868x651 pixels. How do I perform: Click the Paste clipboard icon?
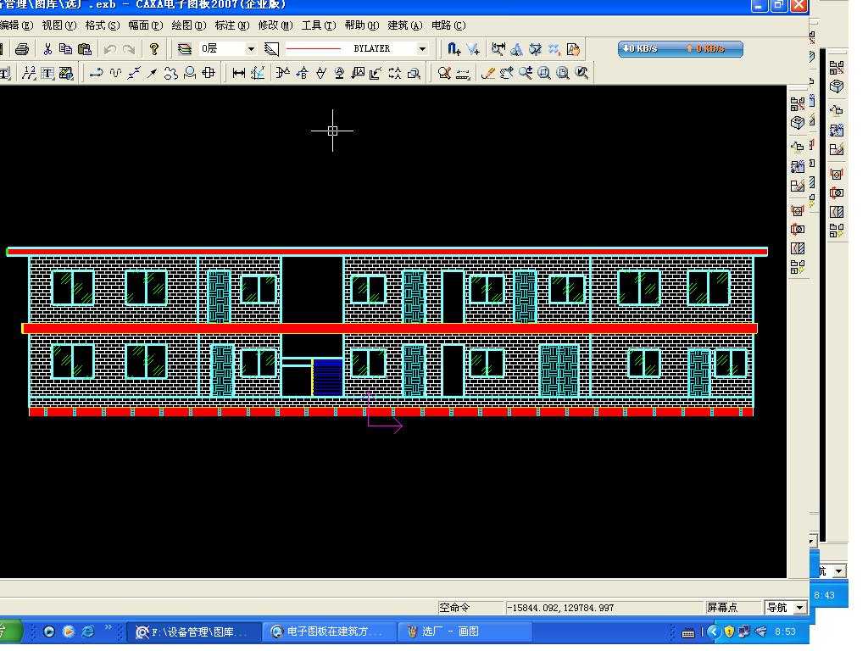tap(84, 49)
